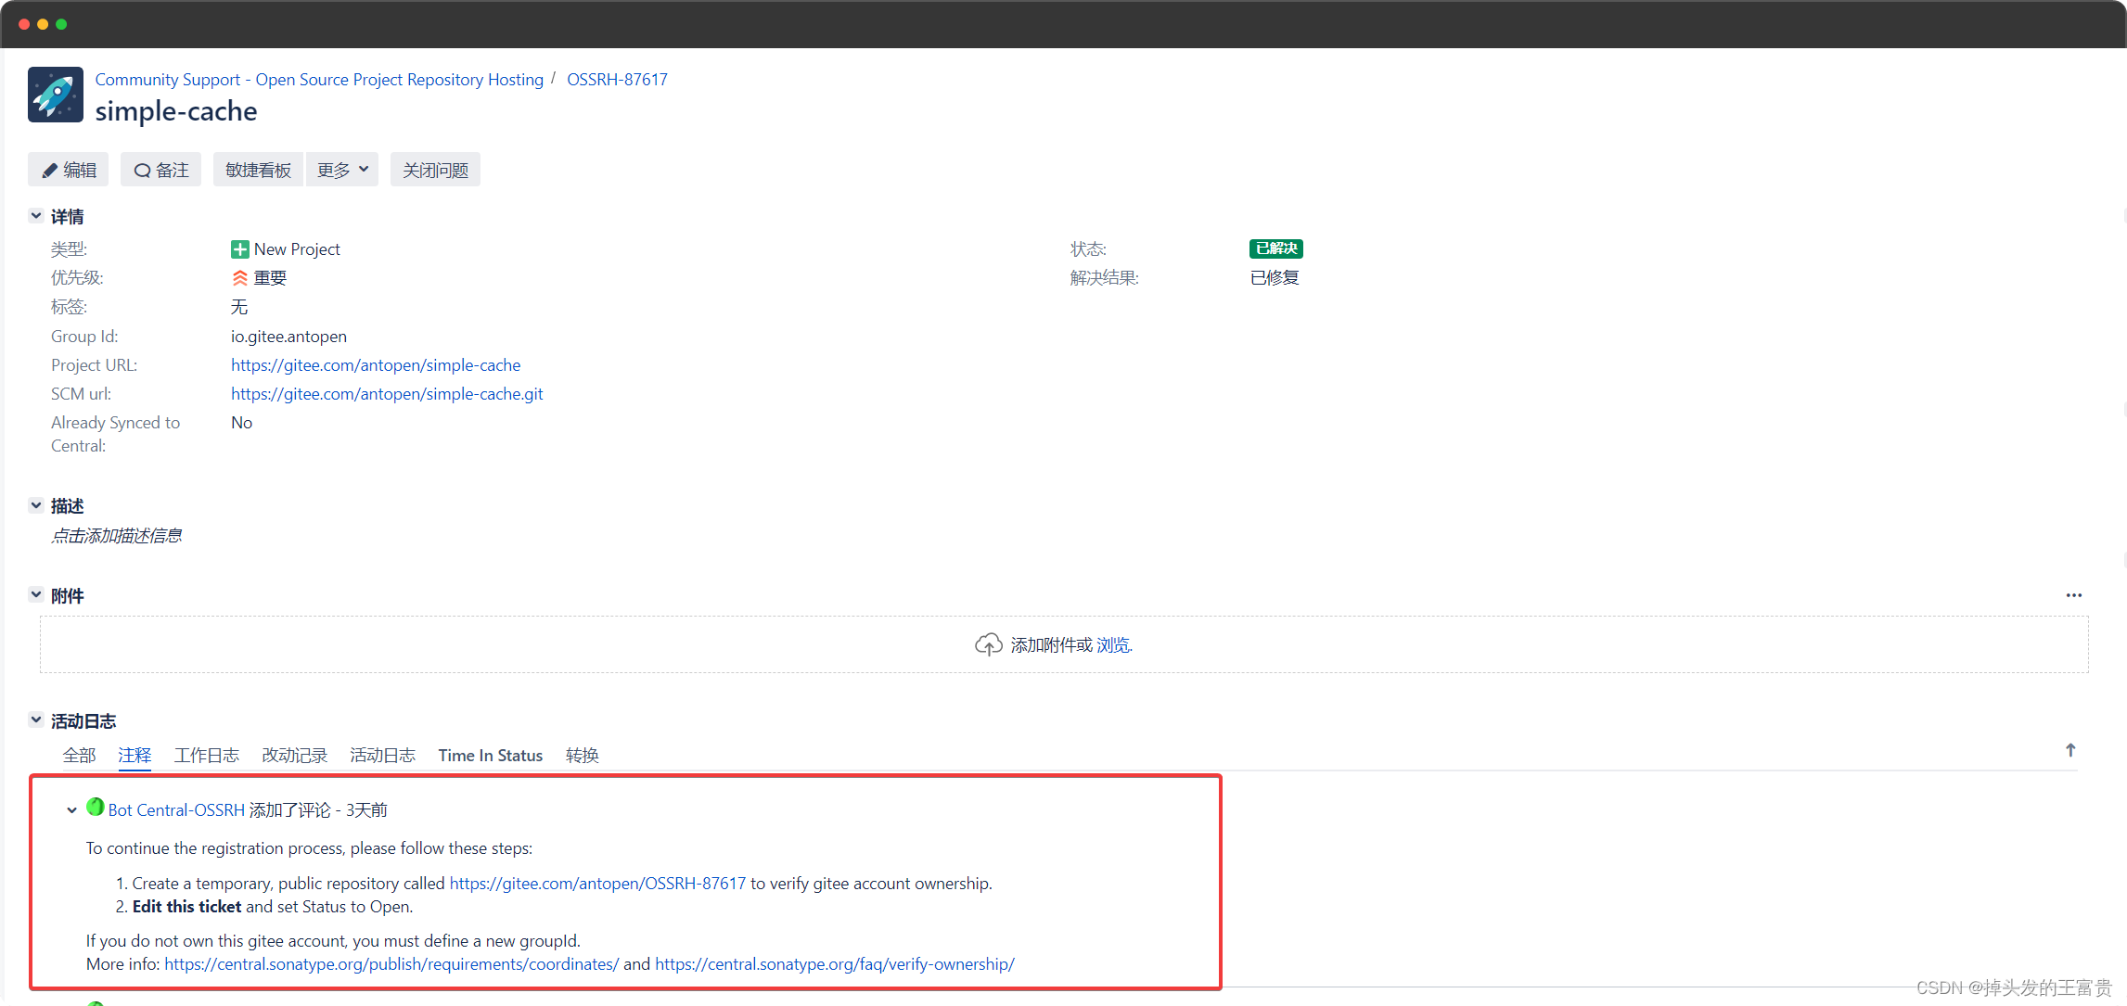Viewport: 2127px width, 1006px height.
Task: Click the cloud upload attachment icon
Action: coord(989,644)
